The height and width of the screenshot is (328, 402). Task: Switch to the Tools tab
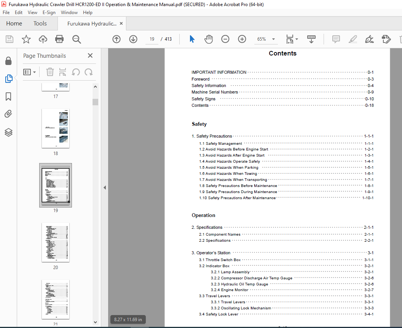40,24
